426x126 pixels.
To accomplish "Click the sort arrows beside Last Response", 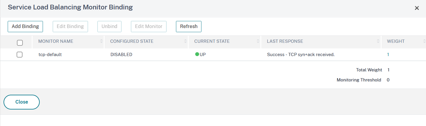I will [x=378, y=41].
